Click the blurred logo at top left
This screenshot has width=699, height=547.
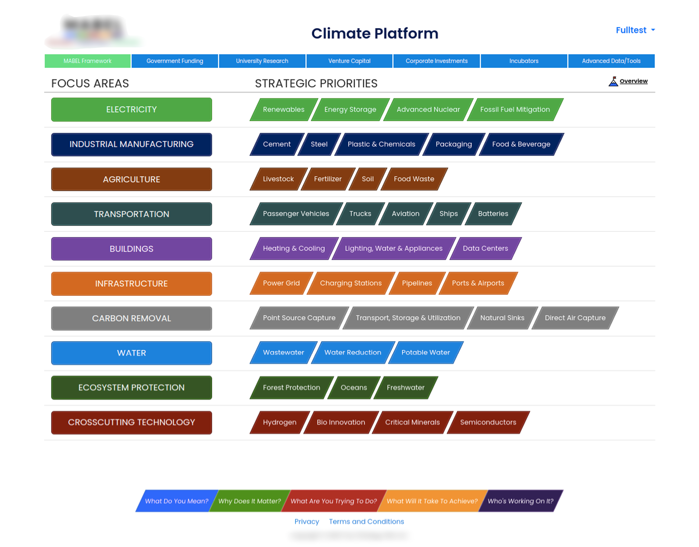coord(92,32)
